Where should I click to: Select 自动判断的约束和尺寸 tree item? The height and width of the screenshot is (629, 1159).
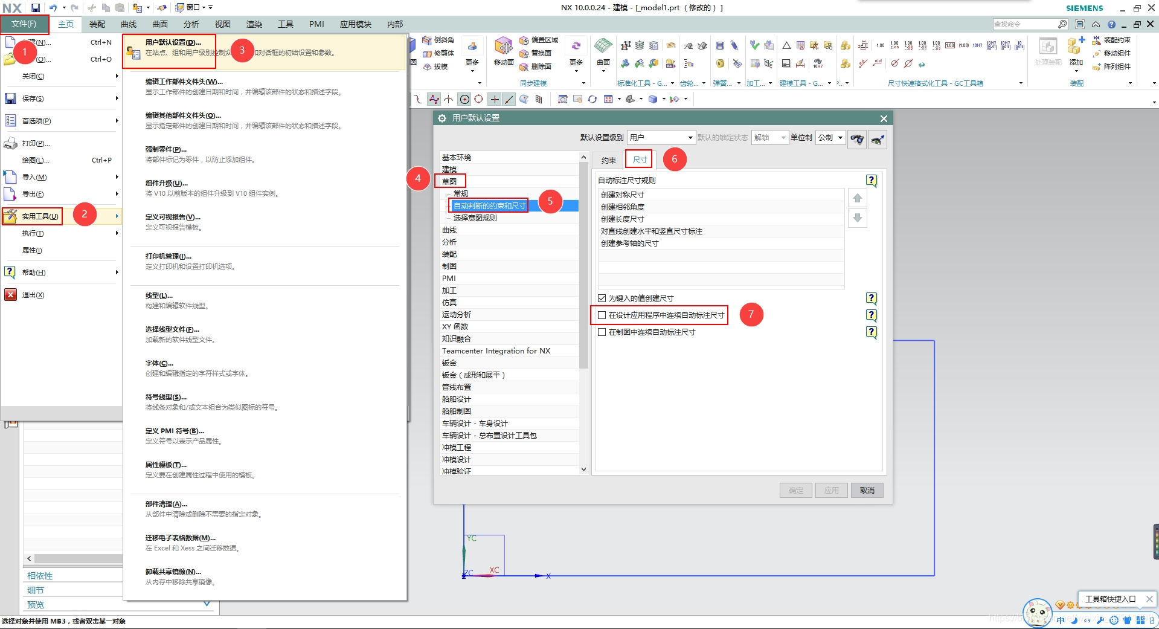pyautogui.click(x=490, y=205)
